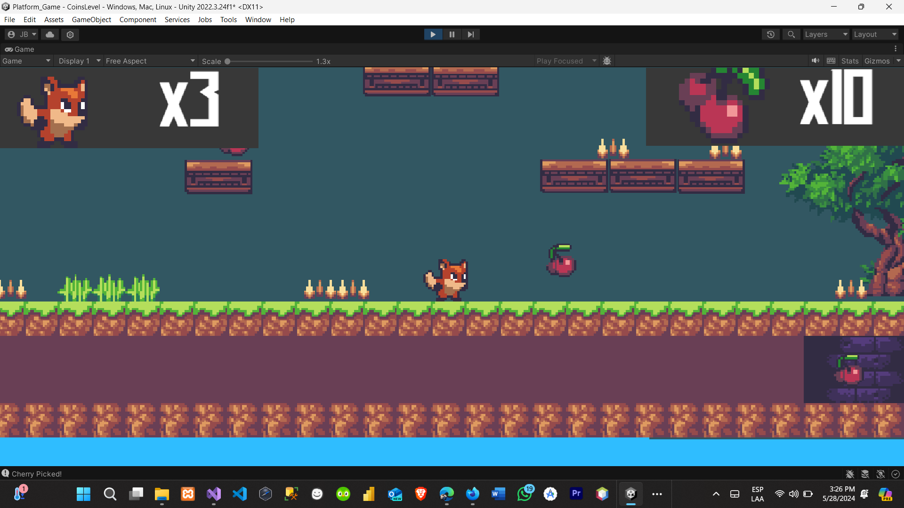Viewport: 904px width, 508px height.
Task: Open WhatsApp from the taskbar
Action: (x=525, y=494)
